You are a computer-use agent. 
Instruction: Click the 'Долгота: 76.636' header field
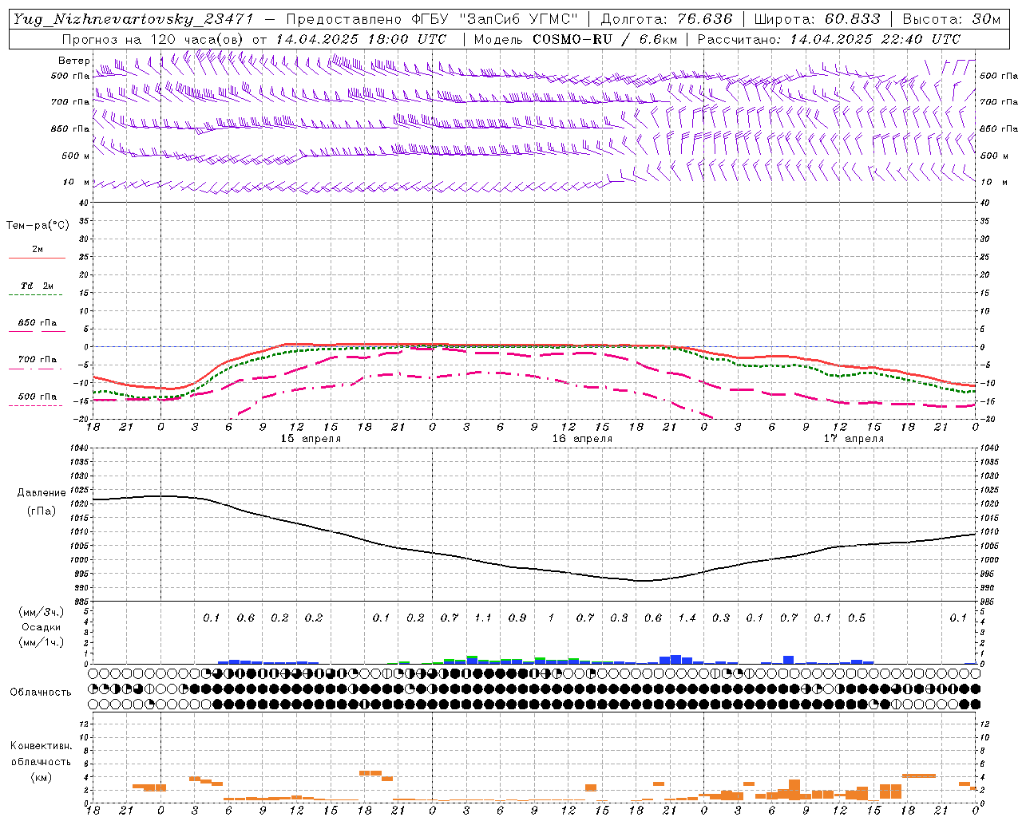pyautogui.click(x=666, y=19)
